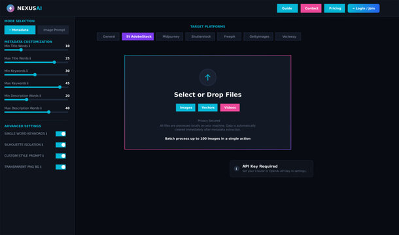Choose the Shutterstock platform

200,37
